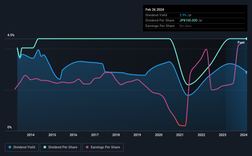Toggle the Dividend Yield legend button

pyautogui.click(x=22, y=147)
